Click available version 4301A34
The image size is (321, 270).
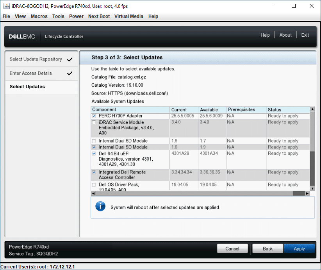tap(209, 153)
